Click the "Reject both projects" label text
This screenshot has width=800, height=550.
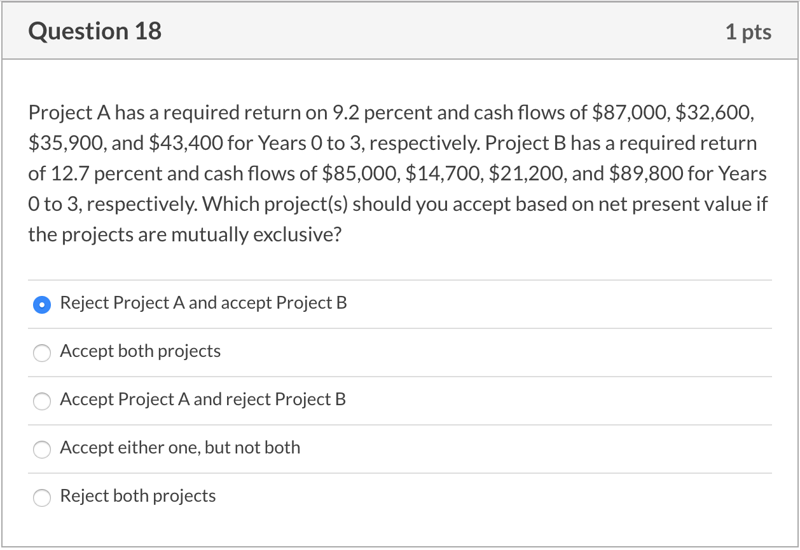137,497
